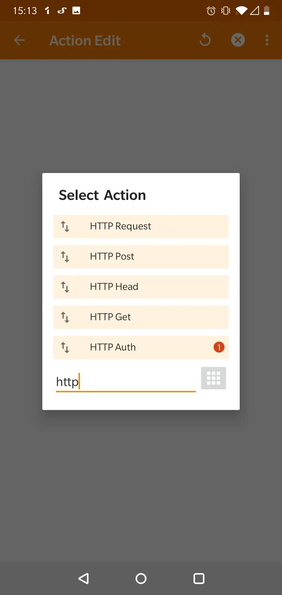Viewport: 282px width, 595px height.
Task: Tap the Action Edit title text
Action: [x=85, y=40]
